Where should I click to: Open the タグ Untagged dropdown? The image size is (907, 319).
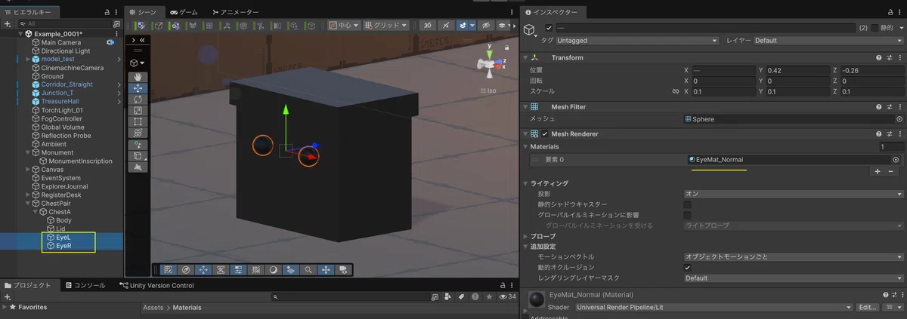click(x=637, y=41)
